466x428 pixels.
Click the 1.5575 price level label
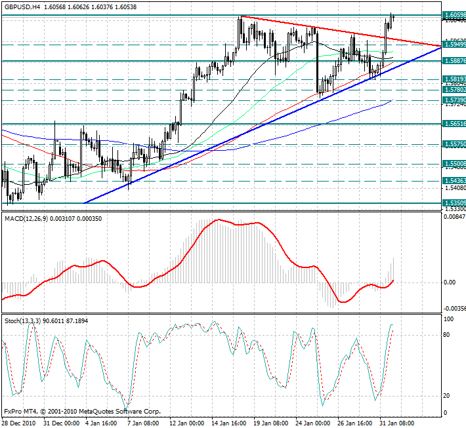(x=454, y=145)
